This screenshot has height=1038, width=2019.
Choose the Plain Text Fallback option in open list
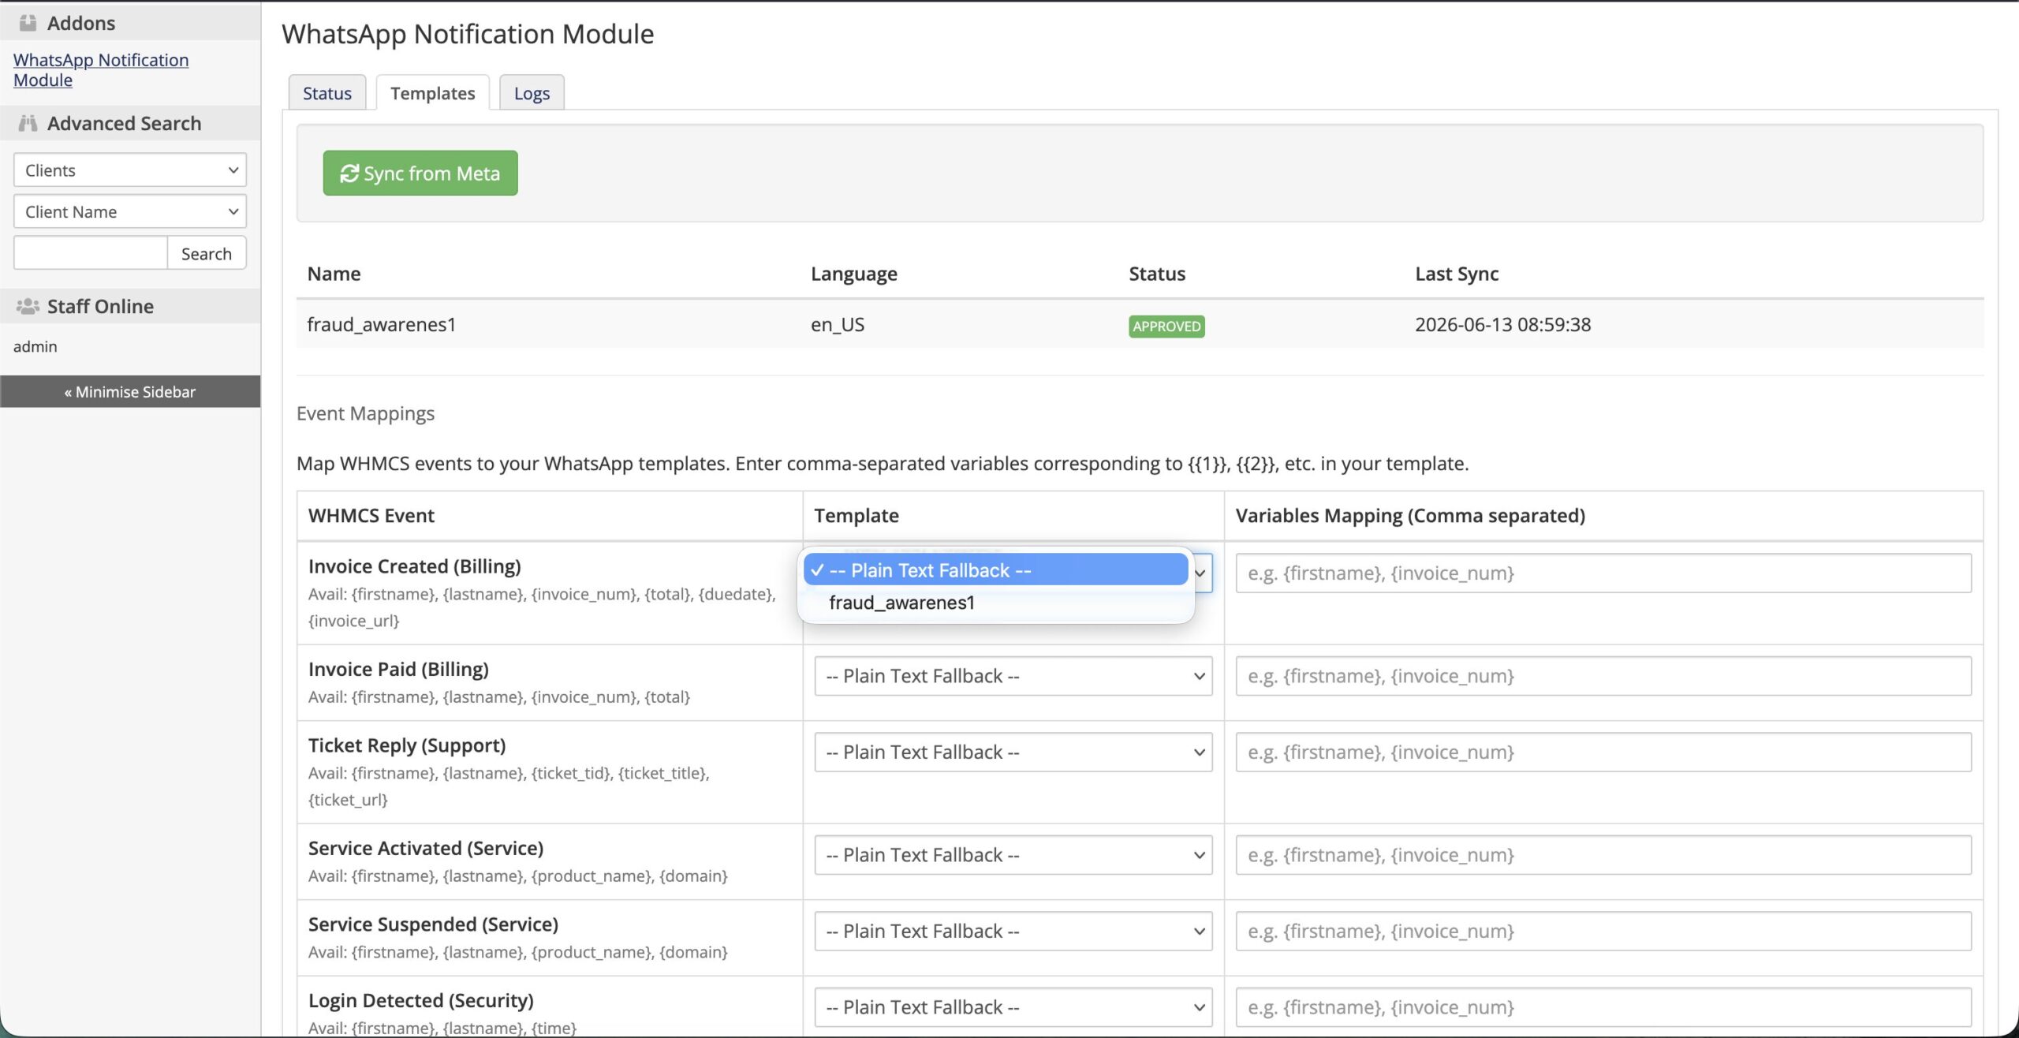tap(995, 569)
